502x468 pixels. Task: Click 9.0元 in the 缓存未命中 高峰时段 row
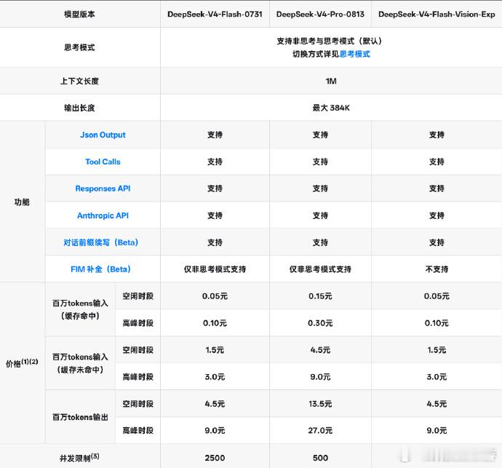coord(320,377)
